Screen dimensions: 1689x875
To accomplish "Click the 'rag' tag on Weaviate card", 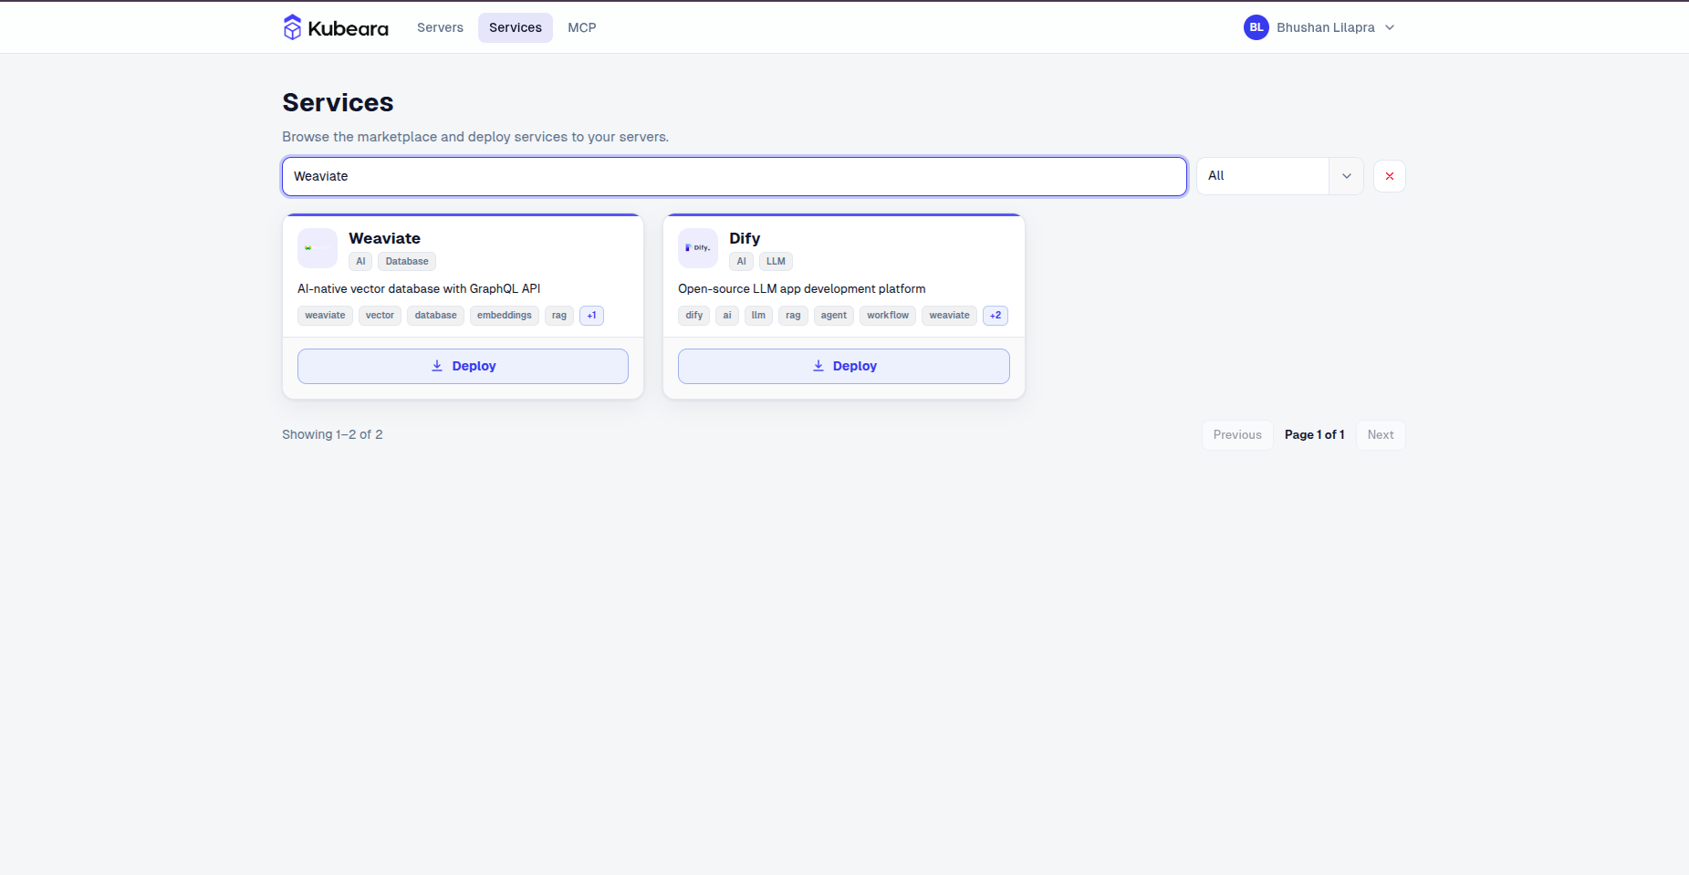I will point(559,316).
